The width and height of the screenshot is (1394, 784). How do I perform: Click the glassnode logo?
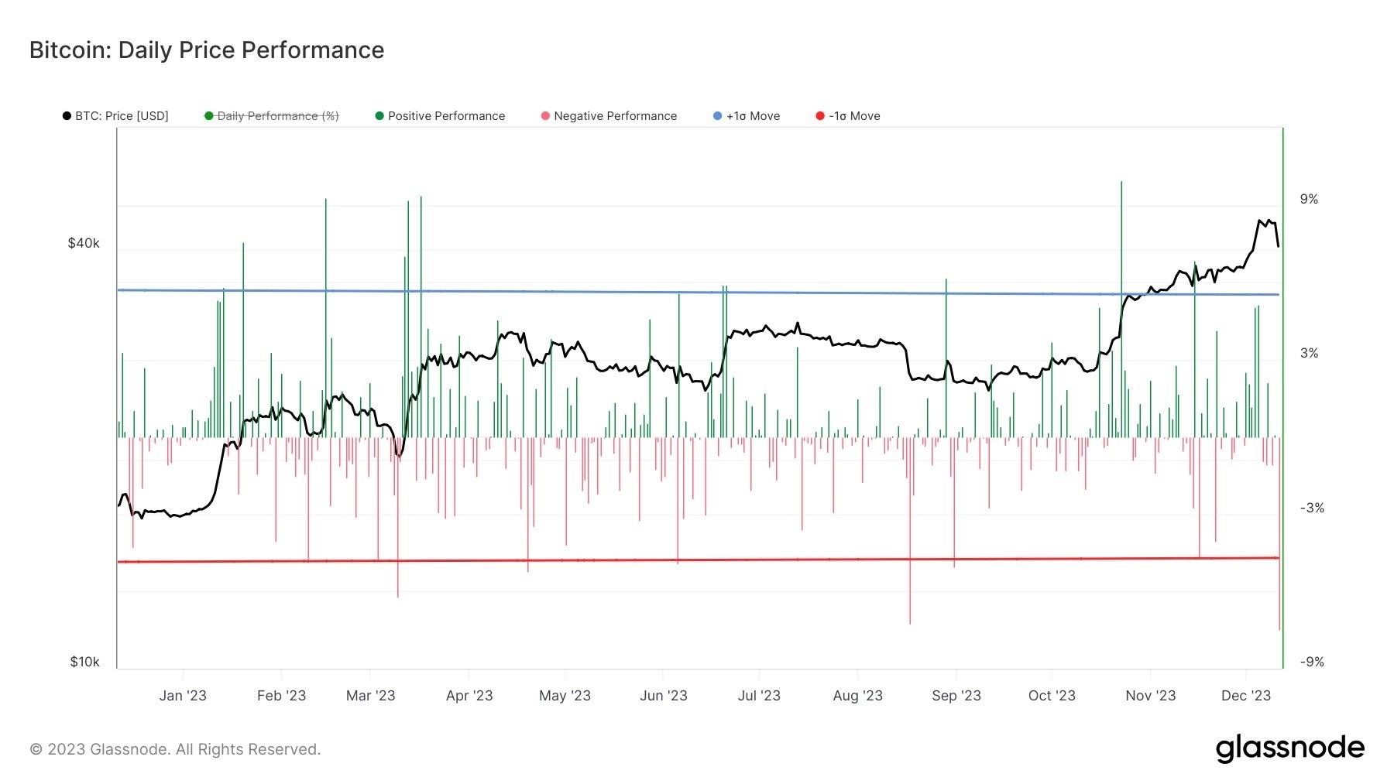pyautogui.click(x=1289, y=748)
